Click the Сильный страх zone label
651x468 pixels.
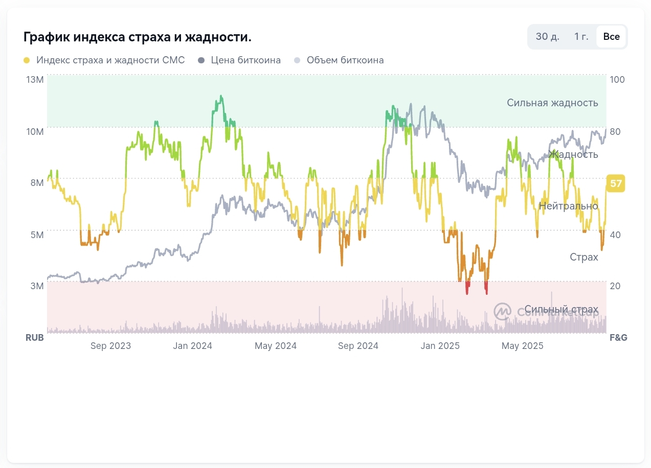(x=561, y=310)
